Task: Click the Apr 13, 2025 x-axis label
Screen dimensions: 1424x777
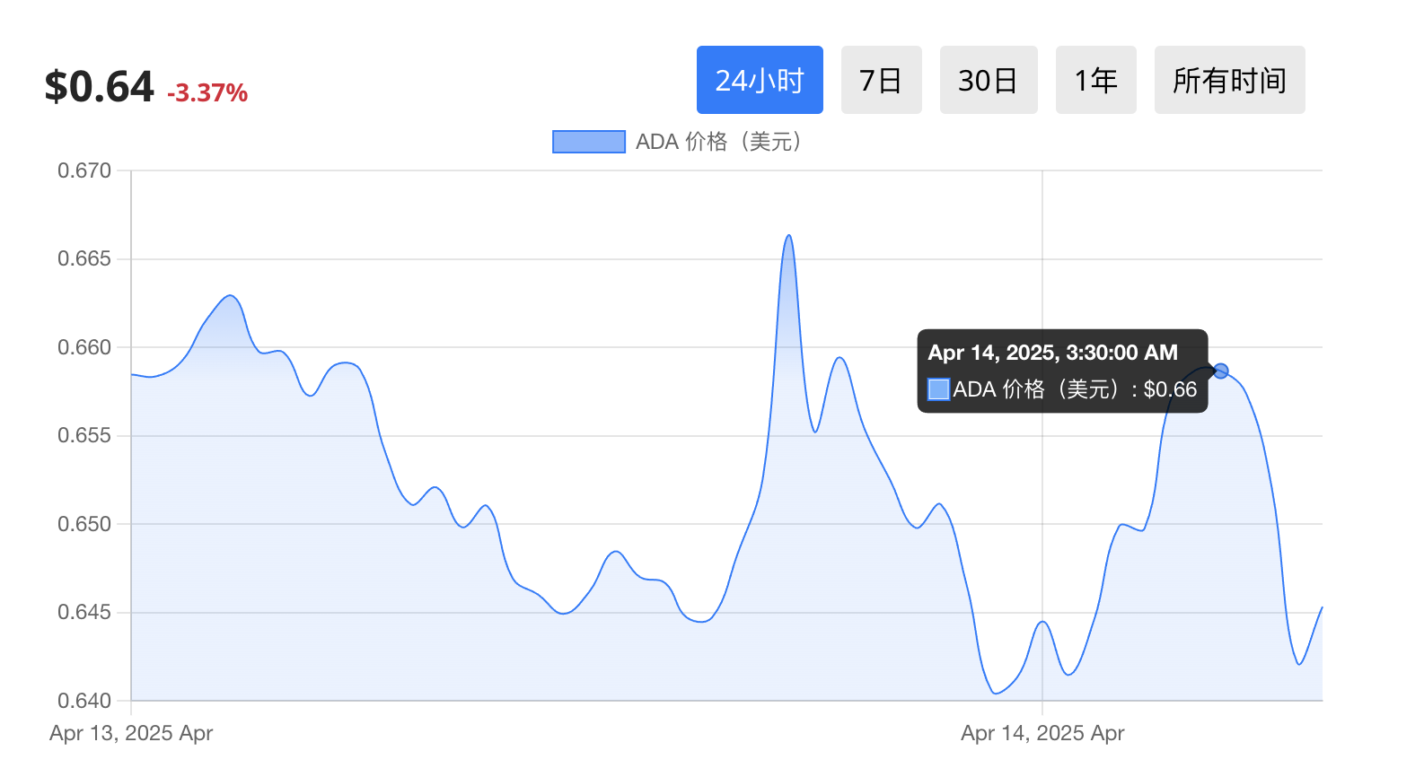Action: point(131,733)
